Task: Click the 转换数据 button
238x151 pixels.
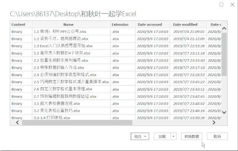Action: tap(191, 136)
